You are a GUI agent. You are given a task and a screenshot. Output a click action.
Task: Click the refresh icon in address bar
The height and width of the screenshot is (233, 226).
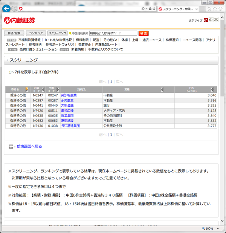154,9
